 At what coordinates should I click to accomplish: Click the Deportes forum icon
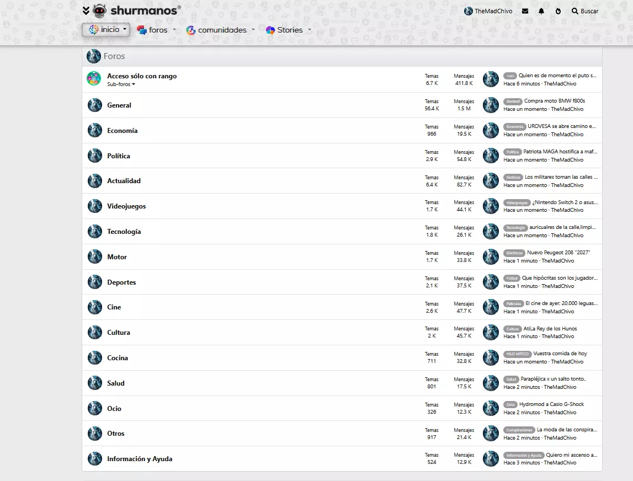click(x=95, y=282)
